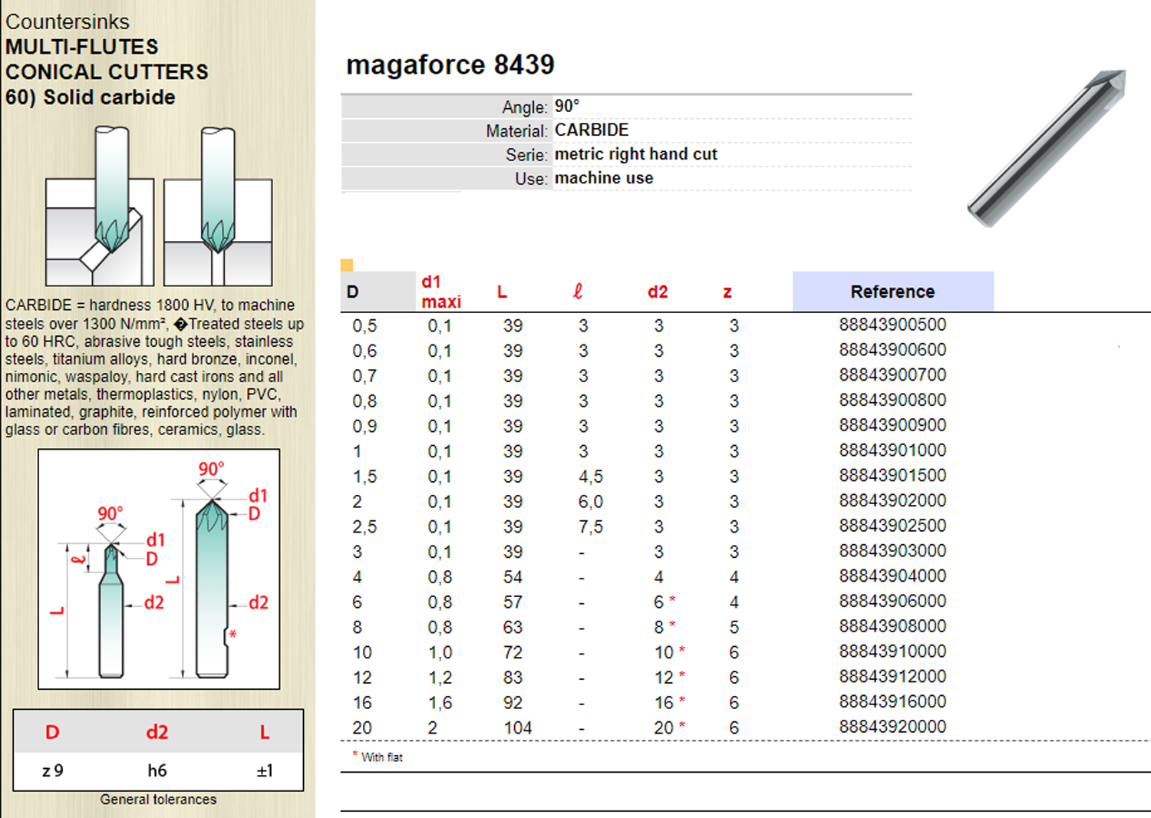Open reference 88843920000

coord(892,727)
